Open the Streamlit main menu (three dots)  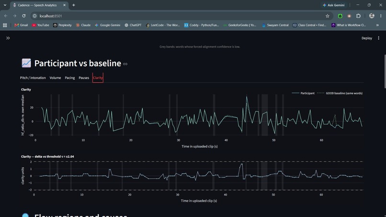(x=378, y=38)
